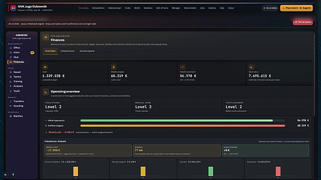Open the Tactics section
The width and height of the screenshot is (321, 180).
click(x=21, y=77)
